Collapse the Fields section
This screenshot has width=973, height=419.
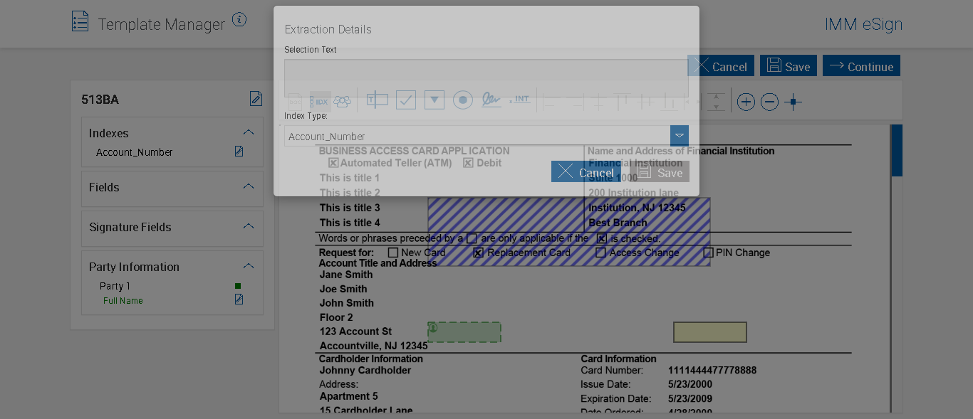[249, 186]
